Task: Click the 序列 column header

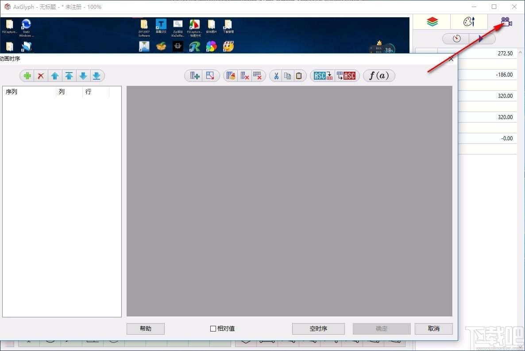Action: (29, 92)
